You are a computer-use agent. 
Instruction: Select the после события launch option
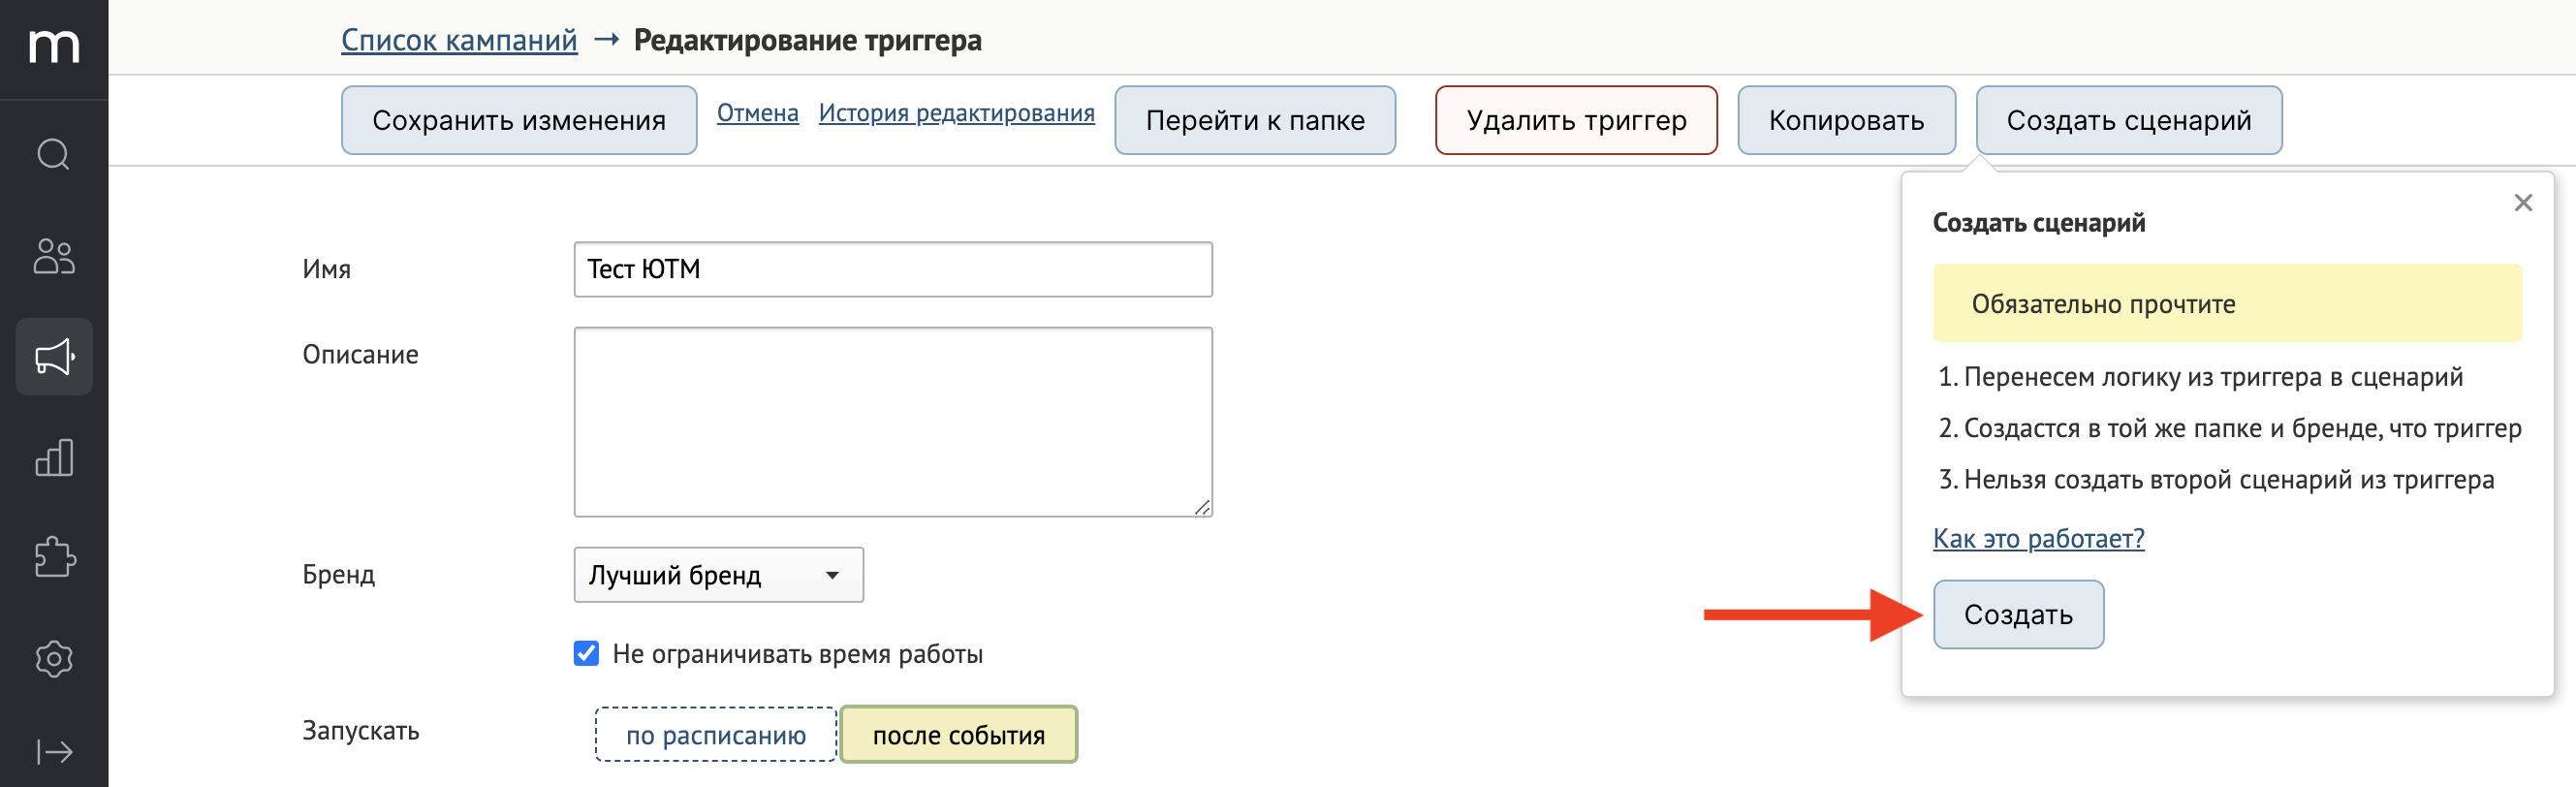[x=959, y=735]
